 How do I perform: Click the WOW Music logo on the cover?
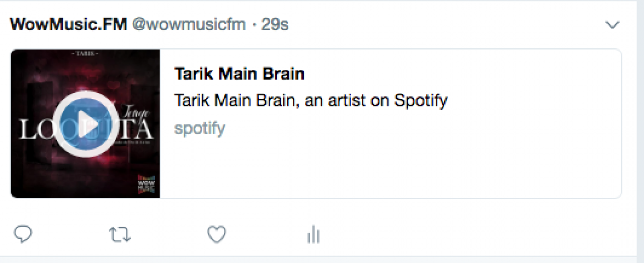click(145, 184)
